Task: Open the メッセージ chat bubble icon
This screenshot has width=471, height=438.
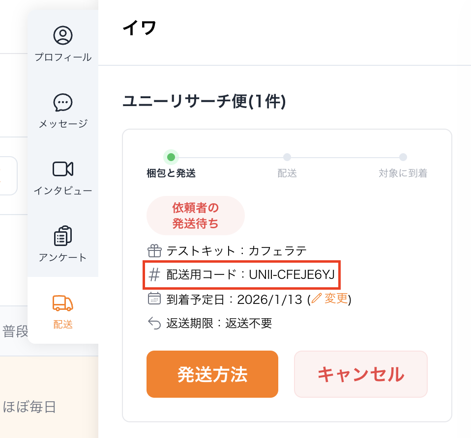Action: 63,102
